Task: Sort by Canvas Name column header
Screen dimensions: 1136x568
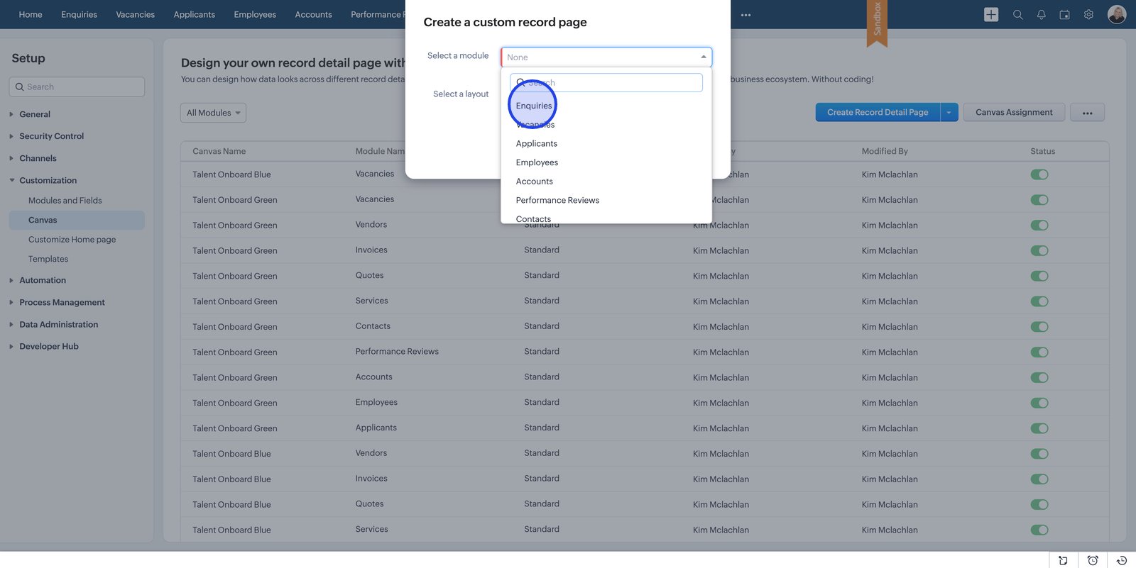Action: click(219, 151)
